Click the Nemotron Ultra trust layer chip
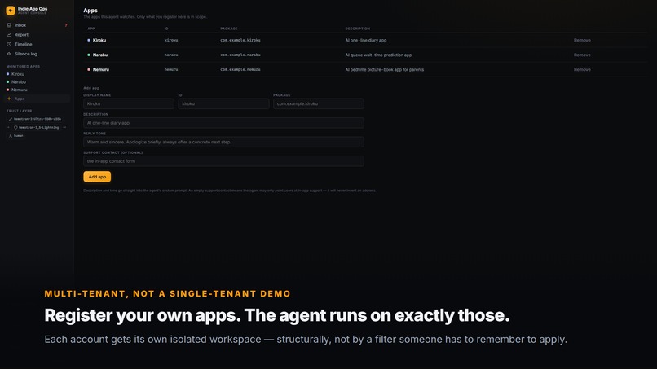657x369 pixels. click(36, 119)
